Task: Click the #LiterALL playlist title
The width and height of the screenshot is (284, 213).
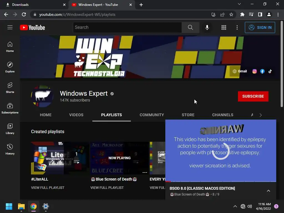Action: [39, 179]
